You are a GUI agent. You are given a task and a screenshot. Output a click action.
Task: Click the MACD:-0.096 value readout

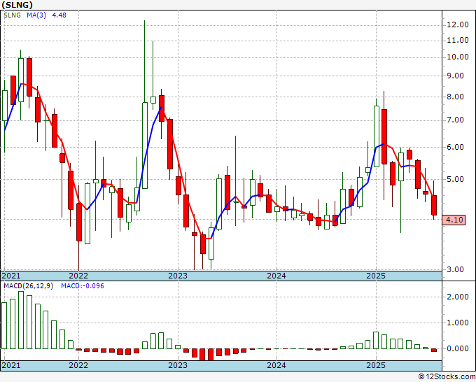tap(81, 287)
